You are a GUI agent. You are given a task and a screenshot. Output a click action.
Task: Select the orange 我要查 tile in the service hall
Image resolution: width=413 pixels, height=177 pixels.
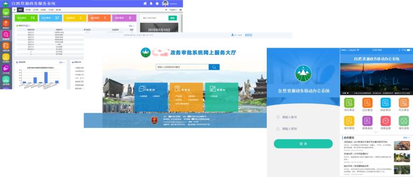[186, 97]
